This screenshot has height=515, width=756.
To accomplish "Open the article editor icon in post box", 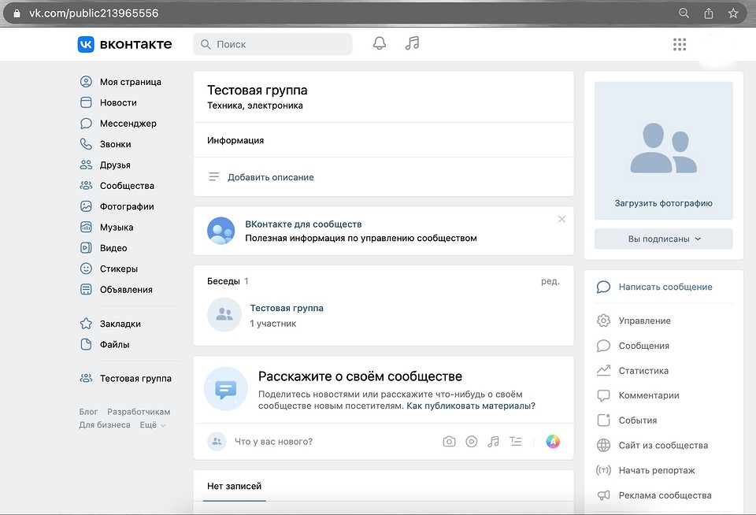I will (515, 441).
